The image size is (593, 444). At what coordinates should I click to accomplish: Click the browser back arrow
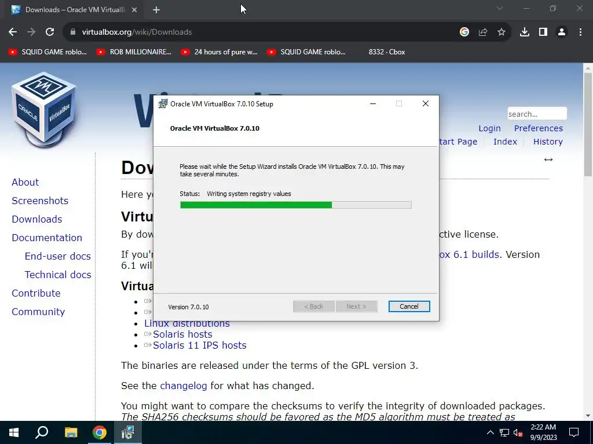pos(13,32)
